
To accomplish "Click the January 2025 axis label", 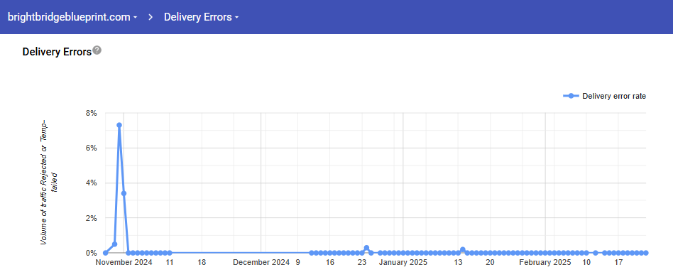I will (403, 262).
